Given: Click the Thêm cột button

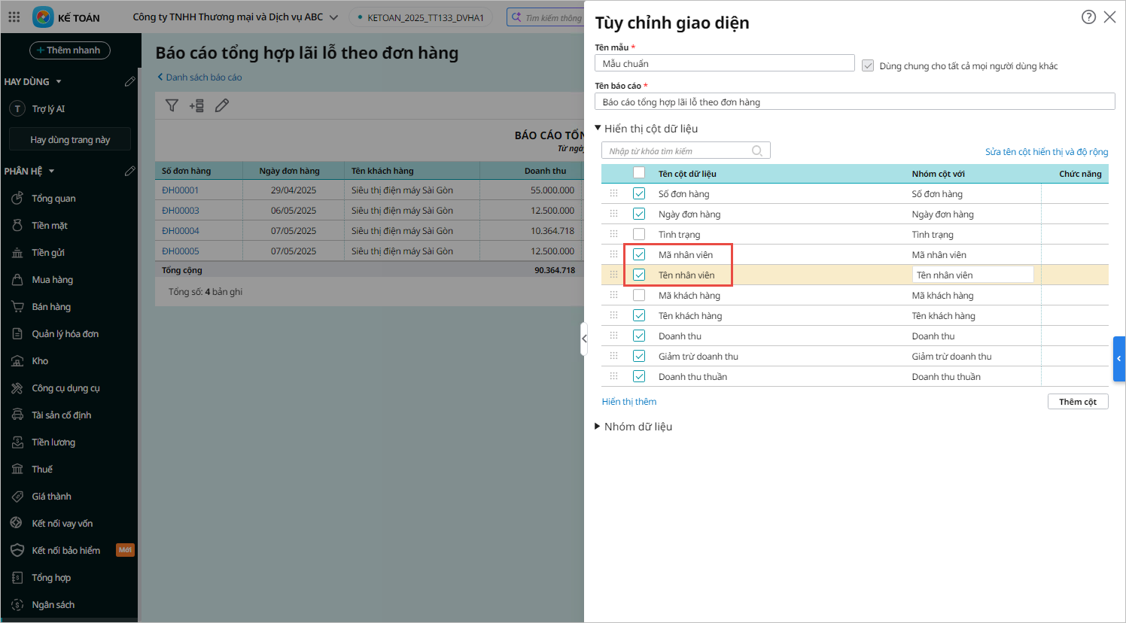Looking at the screenshot, I should 1077,402.
